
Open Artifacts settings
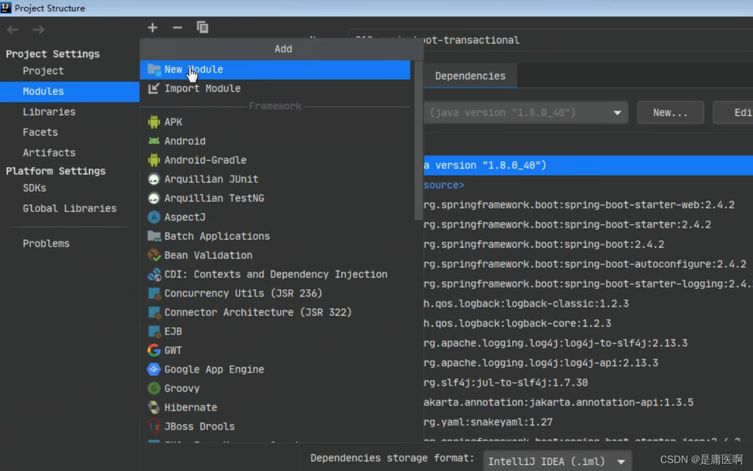click(x=49, y=153)
